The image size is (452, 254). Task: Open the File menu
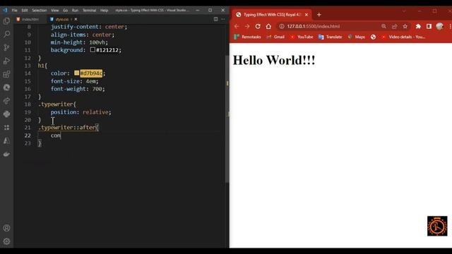tap(14, 10)
